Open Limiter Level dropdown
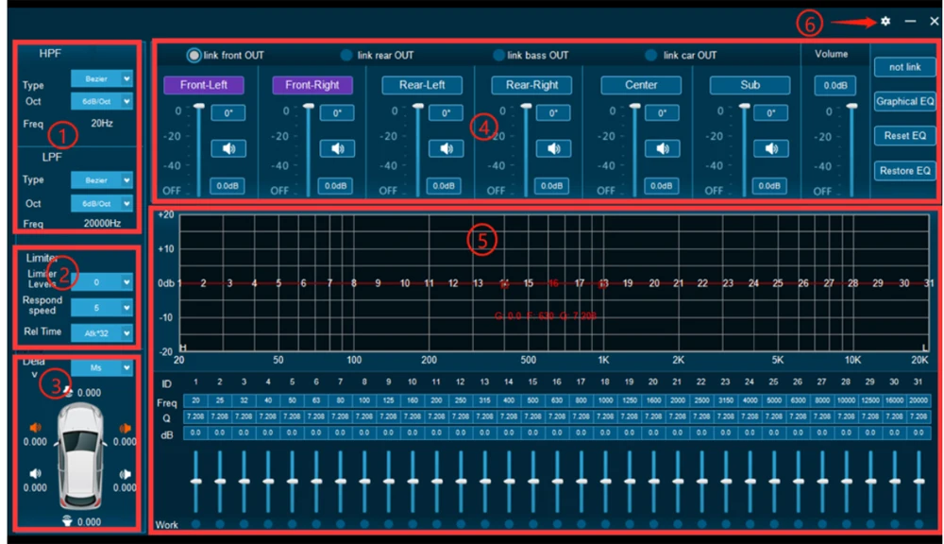Image resolution: width=944 pixels, height=544 pixels. tap(102, 282)
